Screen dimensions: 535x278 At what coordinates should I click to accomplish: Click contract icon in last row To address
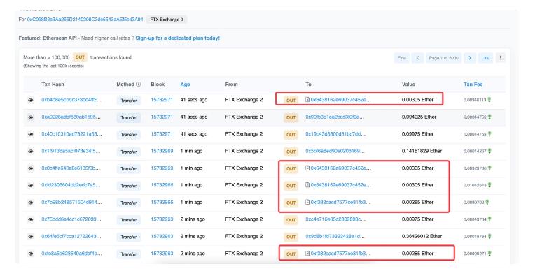307,253
